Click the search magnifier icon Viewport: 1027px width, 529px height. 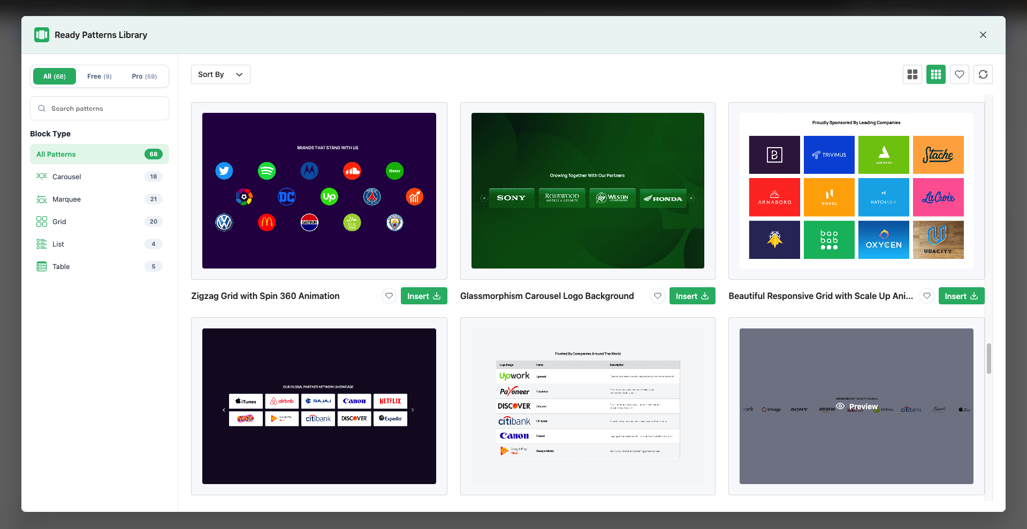coord(42,109)
